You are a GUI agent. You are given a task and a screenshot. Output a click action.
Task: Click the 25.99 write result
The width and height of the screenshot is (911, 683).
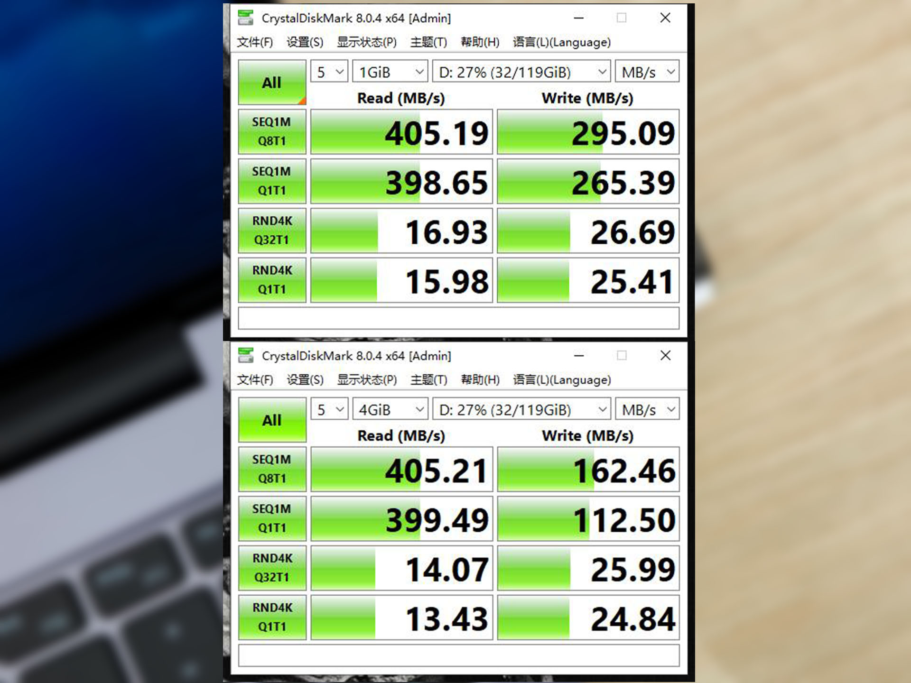(x=588, y=568)
